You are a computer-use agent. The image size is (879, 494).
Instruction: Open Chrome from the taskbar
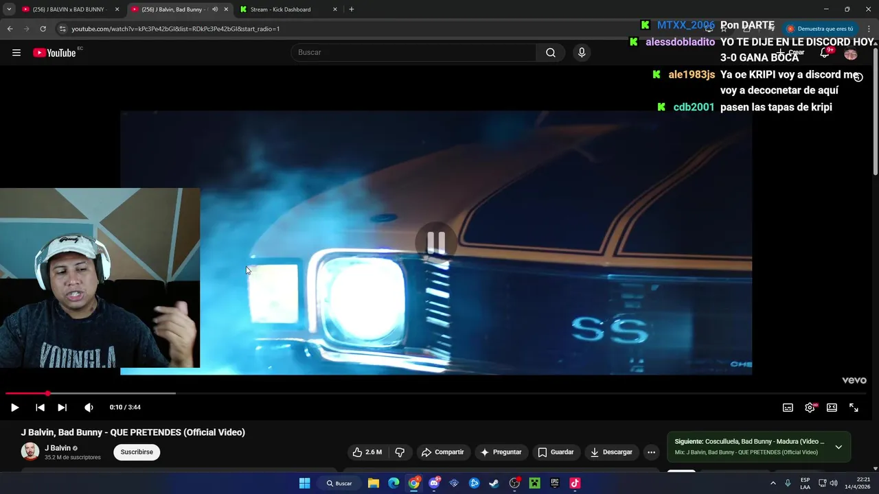point(413,483)
